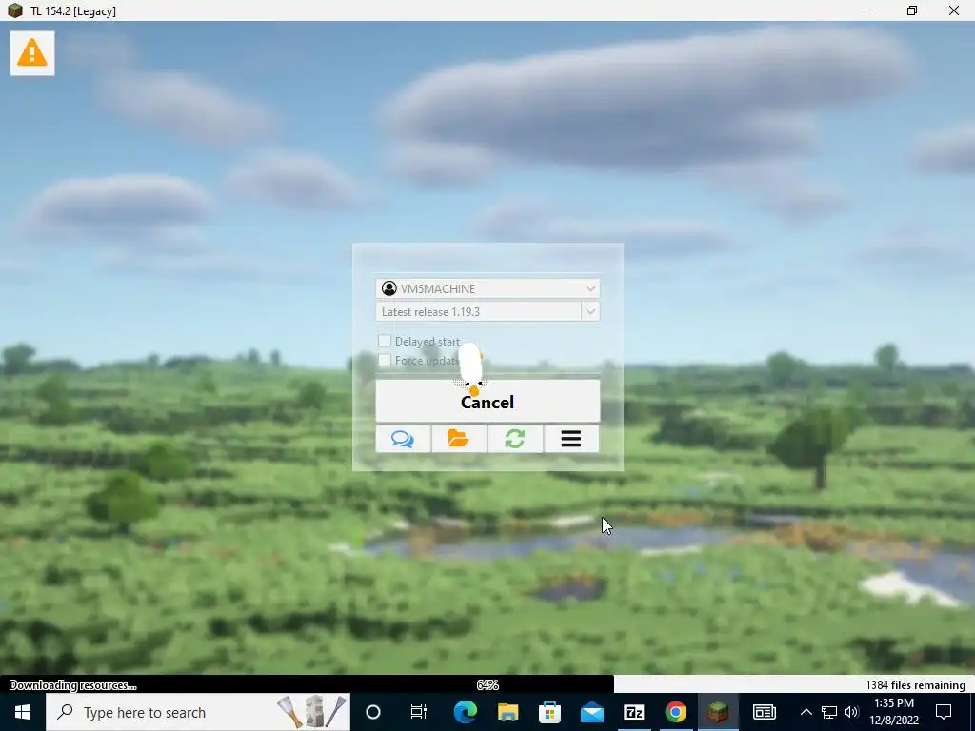Viewport: 975px width, 731px height.
Task: Open the volume speaker tray icon
Action: click(851, 712)
